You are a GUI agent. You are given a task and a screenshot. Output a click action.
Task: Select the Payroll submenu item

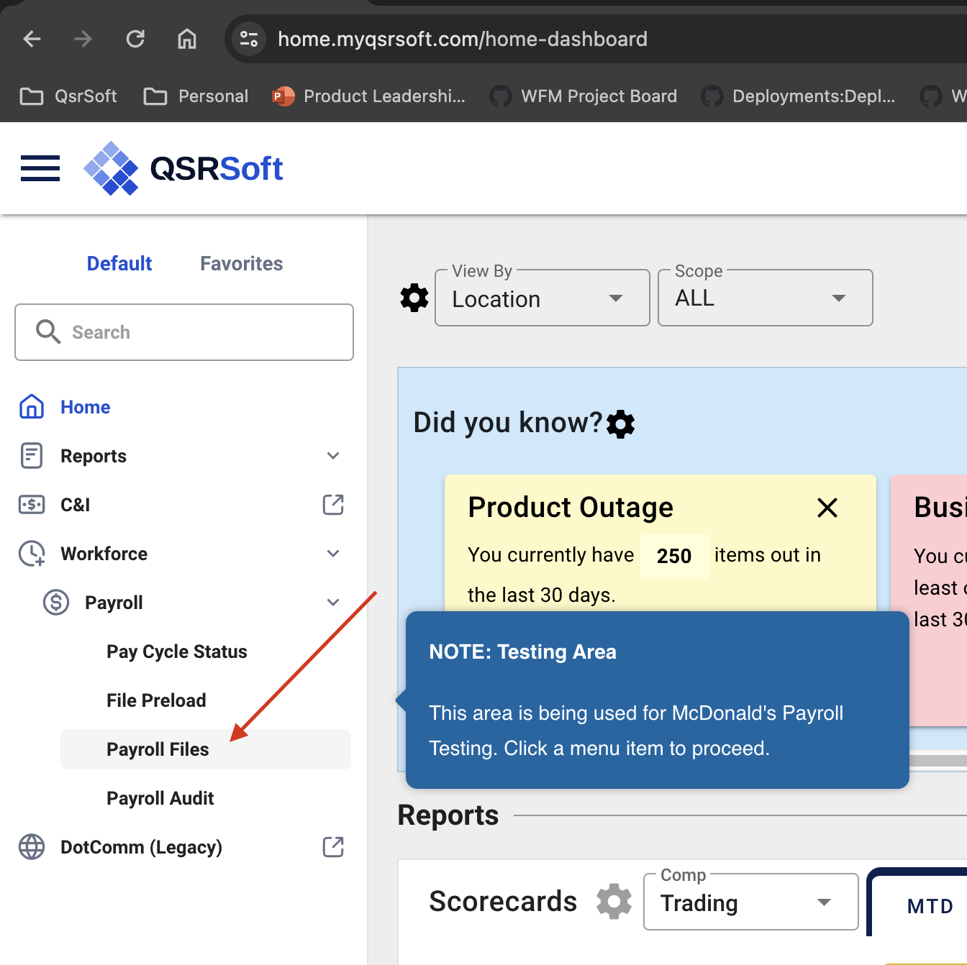pyautogui.click(x=114, y=603)
